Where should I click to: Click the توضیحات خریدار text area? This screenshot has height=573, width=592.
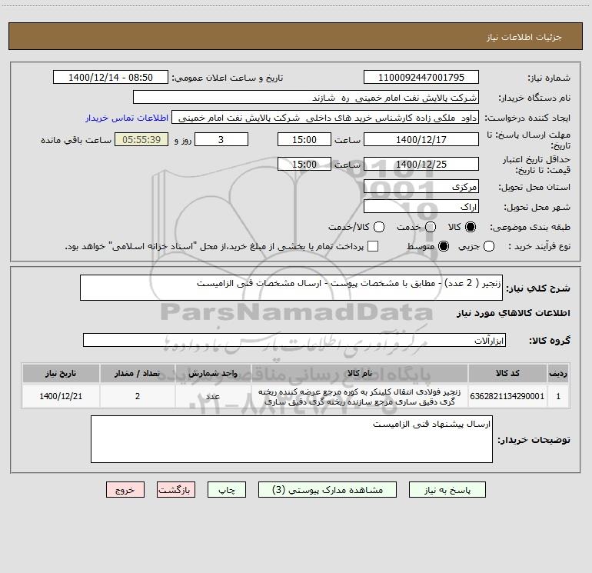292,439
